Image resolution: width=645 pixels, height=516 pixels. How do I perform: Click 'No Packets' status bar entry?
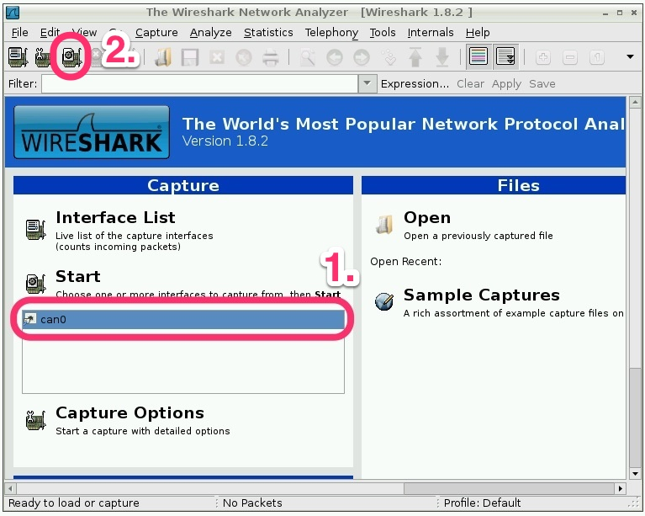[252, 503]
